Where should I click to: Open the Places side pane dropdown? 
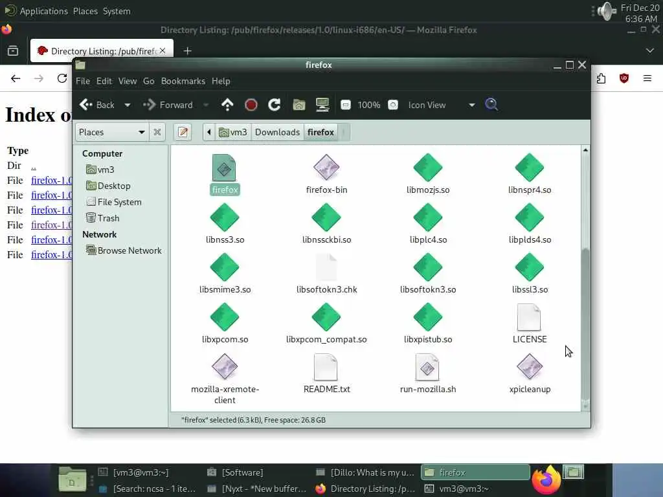[111, 132]
